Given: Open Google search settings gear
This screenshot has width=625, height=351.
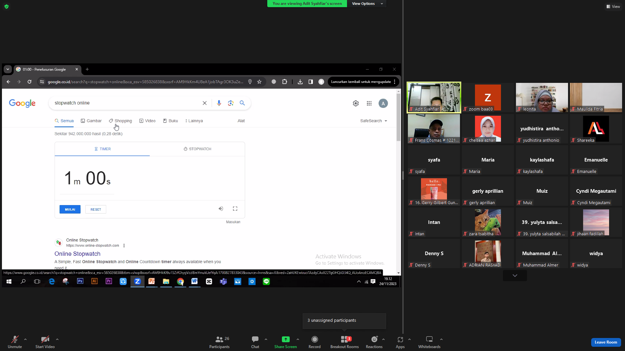Looking at the screenshot, I should coord(356,103).
